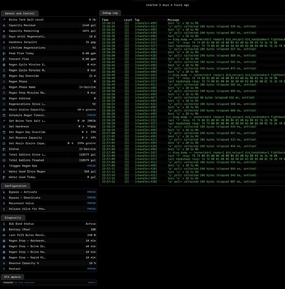
Task: Click the 40 k grains Resin Capacity value
Action: point(87,110)
